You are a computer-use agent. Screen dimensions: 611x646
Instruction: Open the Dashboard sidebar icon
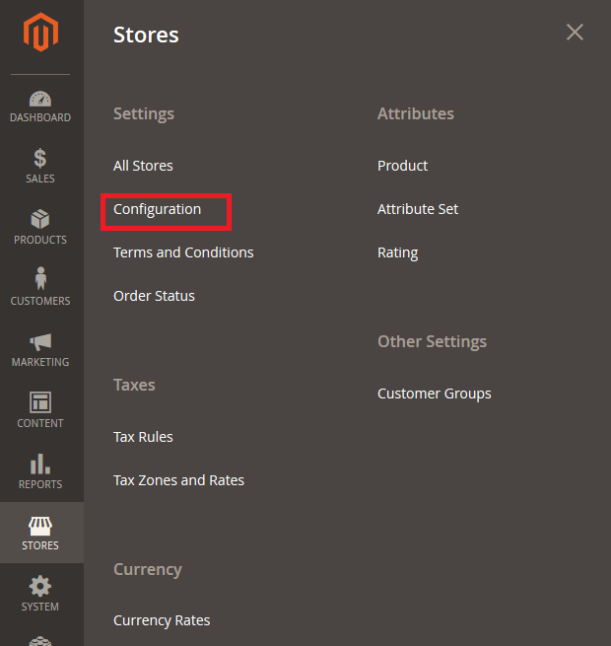pos(40,99)
